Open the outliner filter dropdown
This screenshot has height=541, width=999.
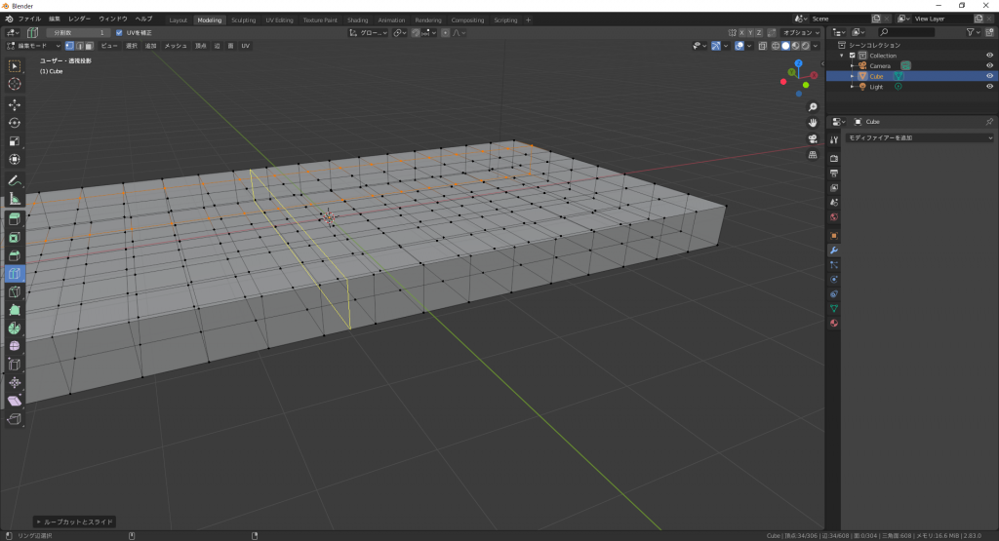pos(973,32)
